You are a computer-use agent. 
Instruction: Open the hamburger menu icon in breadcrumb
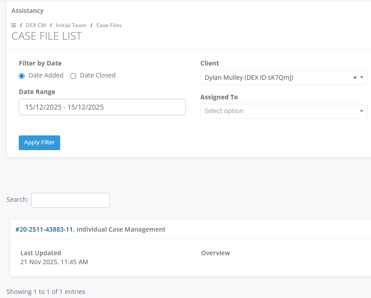tap(14, 25)
